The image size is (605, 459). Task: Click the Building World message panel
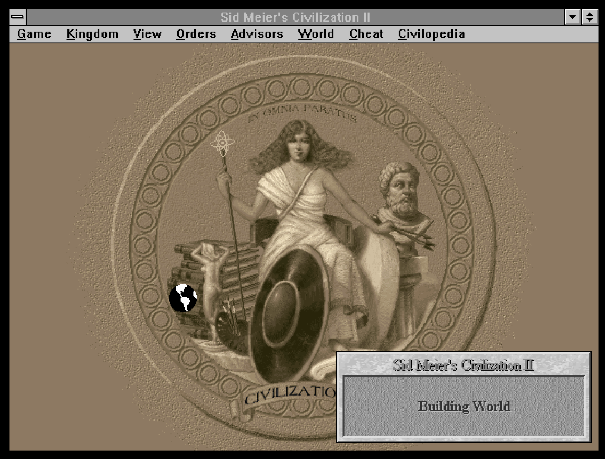pos(464,406)
